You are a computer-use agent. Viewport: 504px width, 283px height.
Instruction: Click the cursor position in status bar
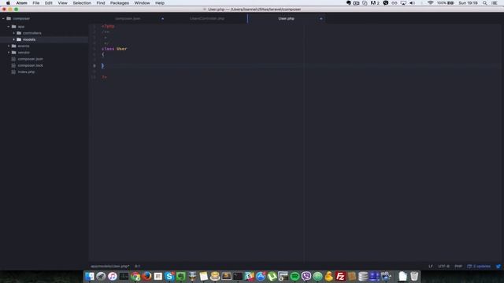point(137,266)
